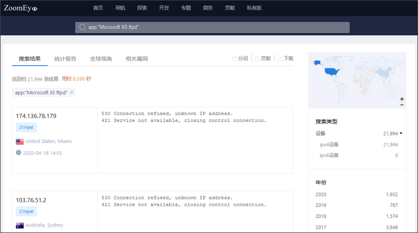Open the 首页 nav item
The image size is (418, 233).
pos(98,8)
